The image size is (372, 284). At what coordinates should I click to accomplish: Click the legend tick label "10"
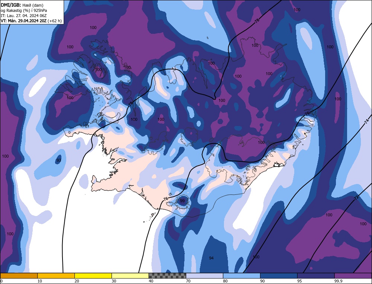(40, 281)
